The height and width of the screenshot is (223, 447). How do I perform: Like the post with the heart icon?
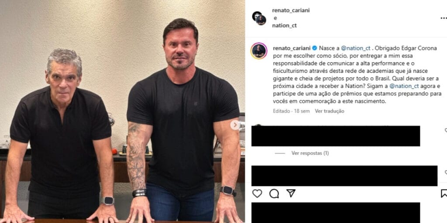tap(257, 193)
